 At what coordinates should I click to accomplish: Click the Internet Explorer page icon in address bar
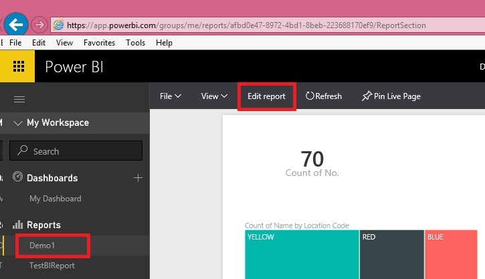click(58, 25)
